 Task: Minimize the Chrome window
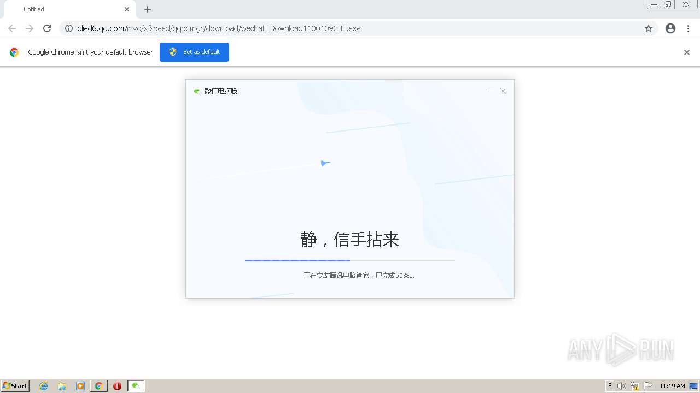[654, 5]
